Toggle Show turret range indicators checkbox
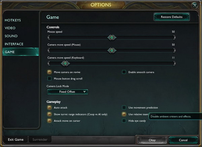 tap(49, 114)
